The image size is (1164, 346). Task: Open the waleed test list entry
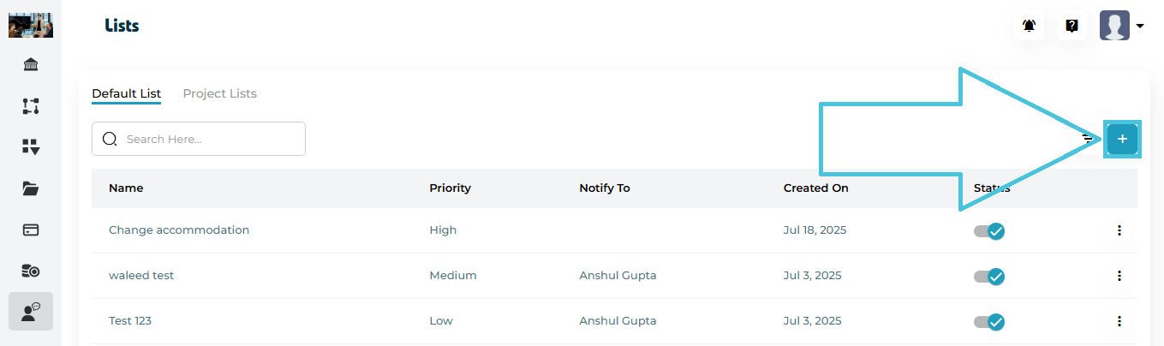[x=141, y=276]
